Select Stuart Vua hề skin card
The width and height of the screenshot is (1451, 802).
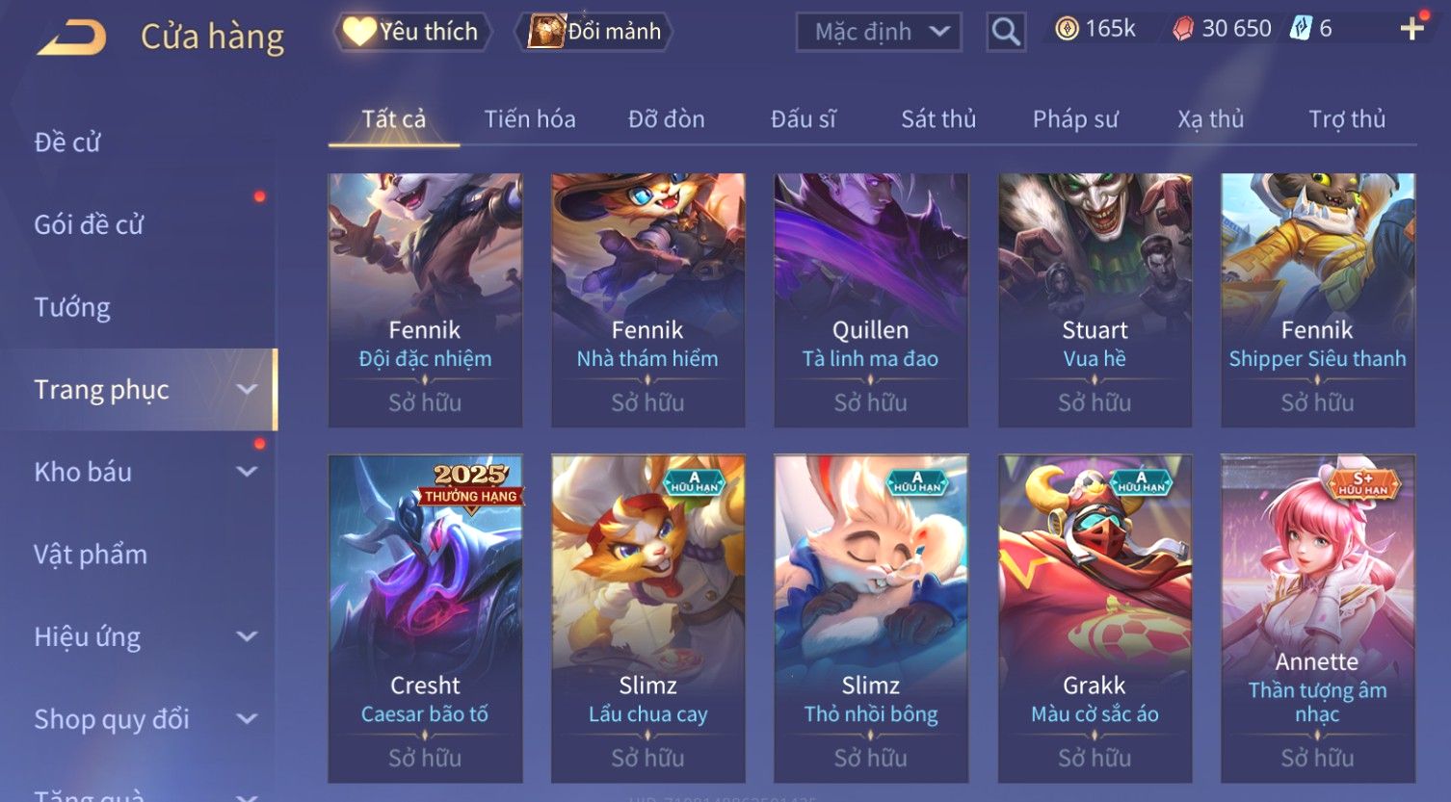pos(1095,300)
